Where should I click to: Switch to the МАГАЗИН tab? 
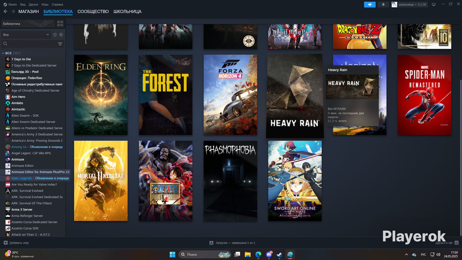click(x=29, y=11)
